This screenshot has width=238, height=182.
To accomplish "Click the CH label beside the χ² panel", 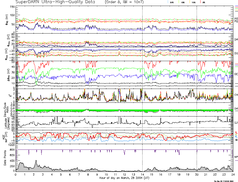I will pos(236,95).
